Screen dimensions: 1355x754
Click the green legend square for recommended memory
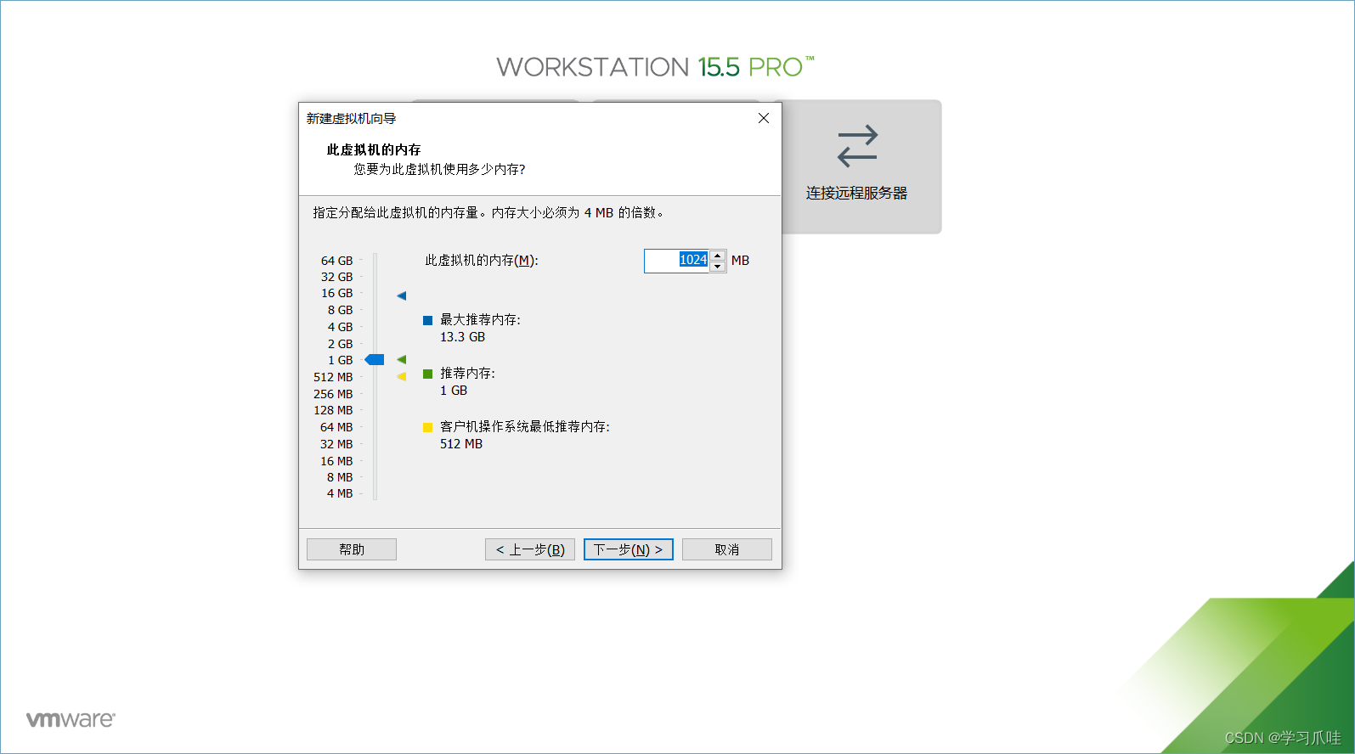(428, 374)
